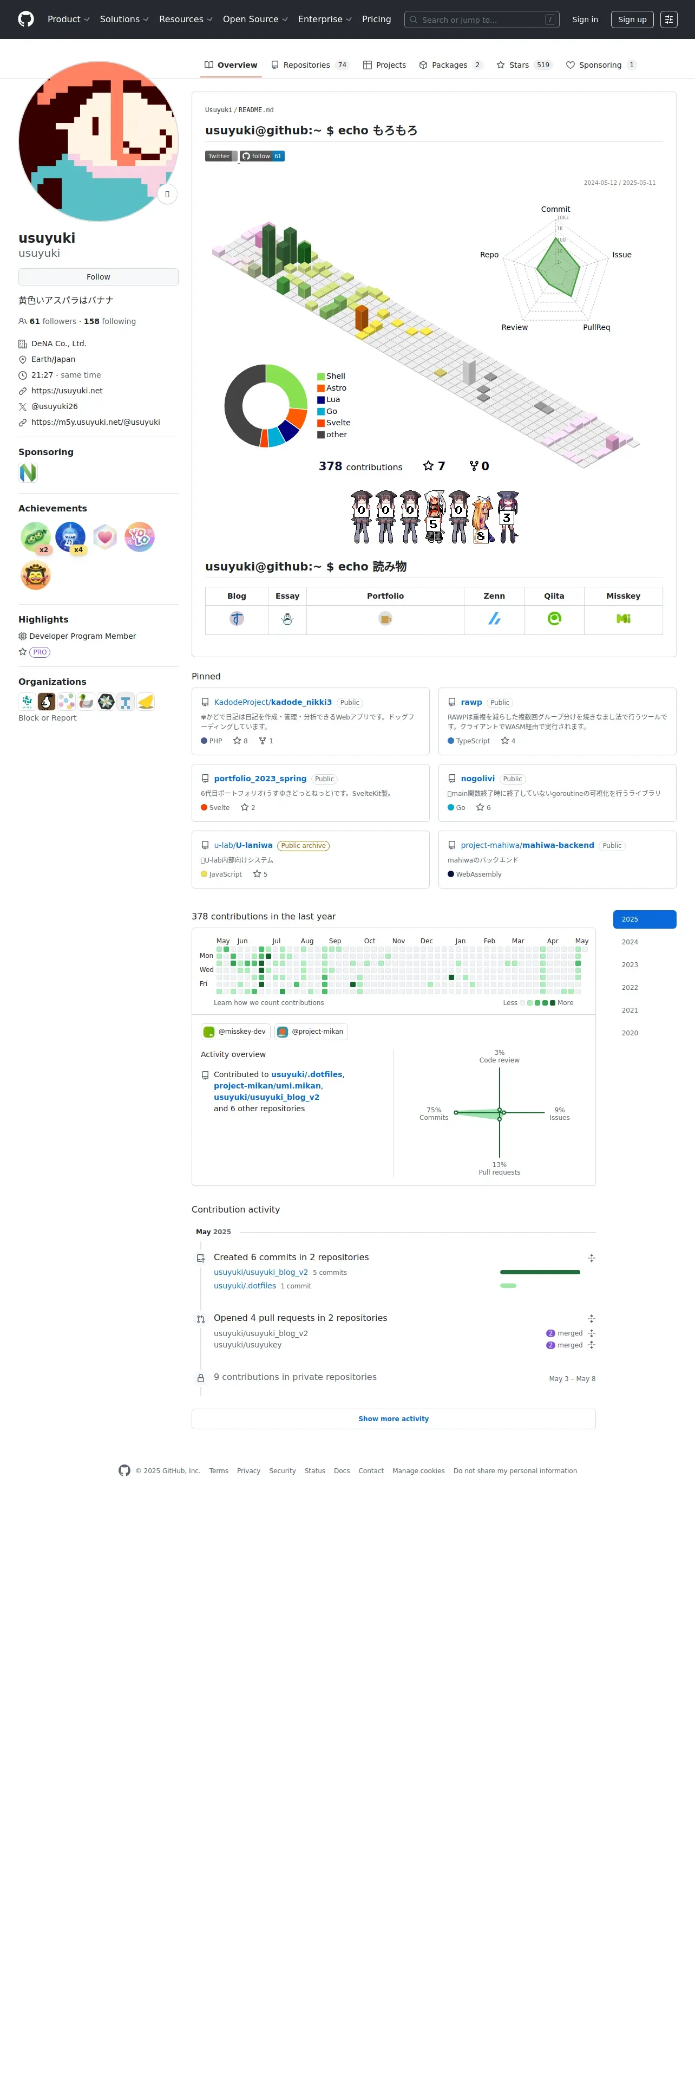Viewport: 695px width, 2087px height.
Task: Open the Pull Shark x4 achievement badge
Action: [x=70, y=537]
